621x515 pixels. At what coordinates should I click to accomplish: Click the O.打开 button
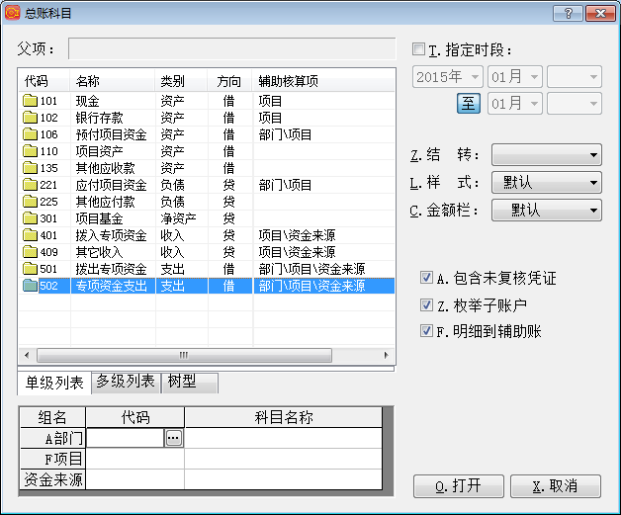pos(458,485)
